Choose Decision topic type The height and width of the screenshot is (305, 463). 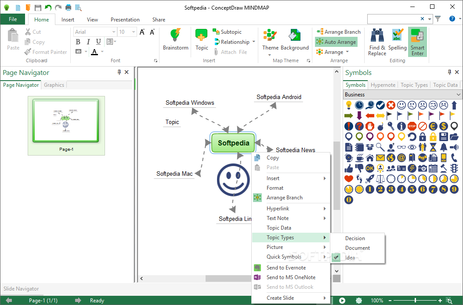coord(358,238)
